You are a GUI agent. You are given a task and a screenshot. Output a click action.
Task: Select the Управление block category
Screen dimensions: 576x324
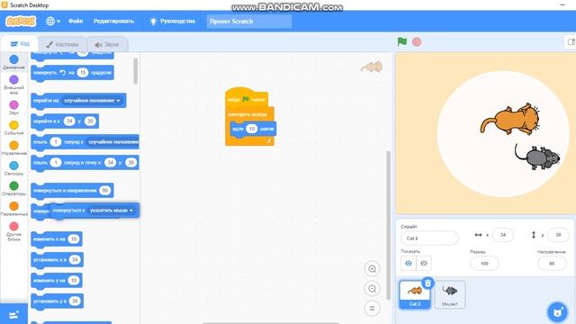pyautogui.click(x=14, y=148)
